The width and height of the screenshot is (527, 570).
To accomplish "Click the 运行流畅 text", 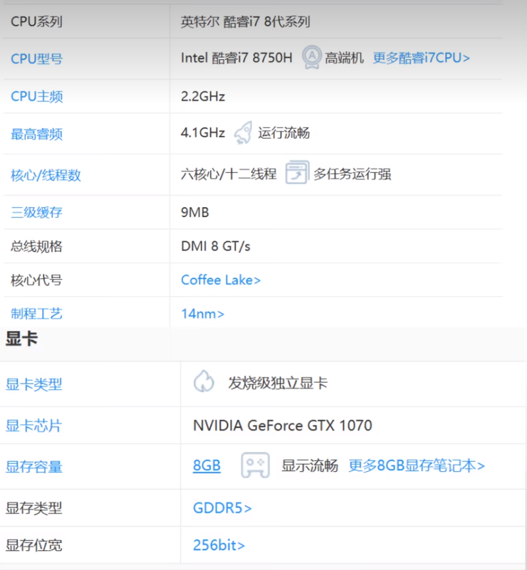I will pyautogui.click(x=284, y=133).
